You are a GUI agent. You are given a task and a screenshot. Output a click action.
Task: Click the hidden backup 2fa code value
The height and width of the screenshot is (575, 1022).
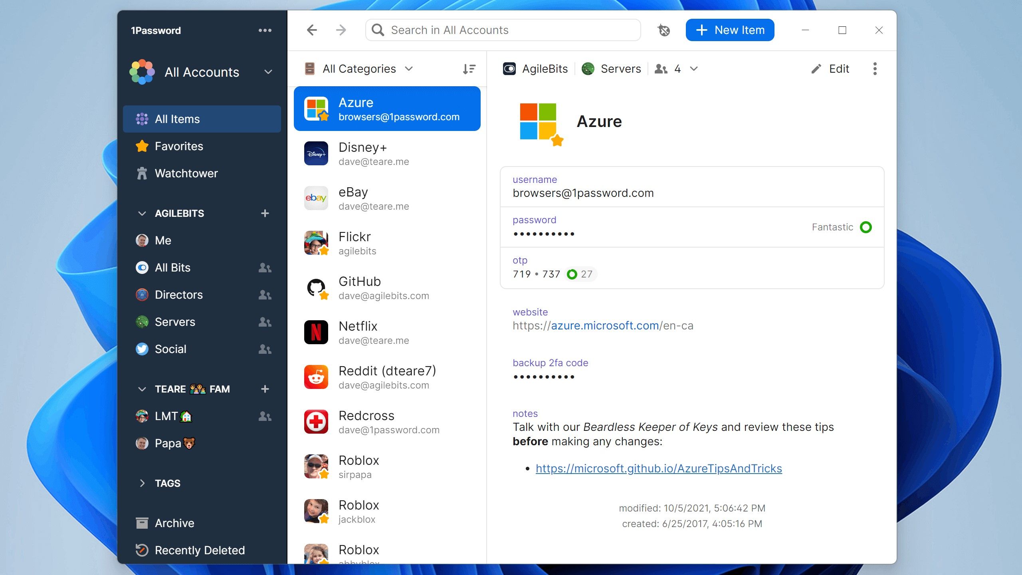544,377
